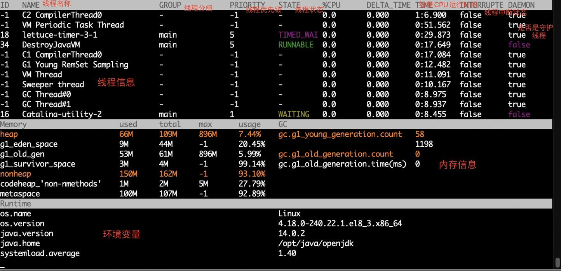Select the heap memory row label
This screenshot has width=561, height=271.
pos(9,134)
